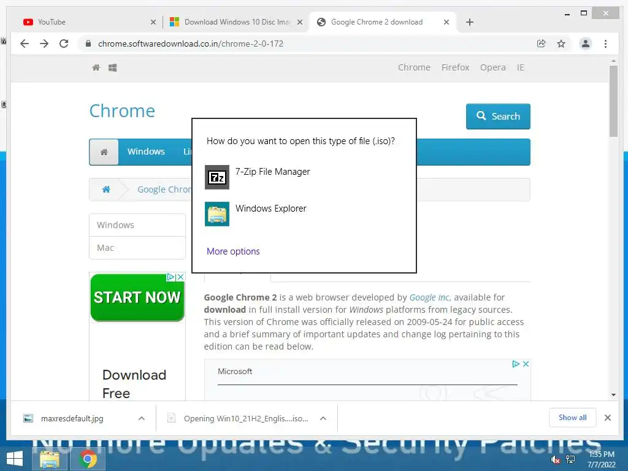Switch to Download Windows 10 Disc Image tab
The height and width of the screenshot is (471, 628).
(x=236, y=22)
